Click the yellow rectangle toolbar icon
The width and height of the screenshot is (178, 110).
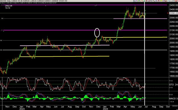pyautogui.click(x=161, y=1)
